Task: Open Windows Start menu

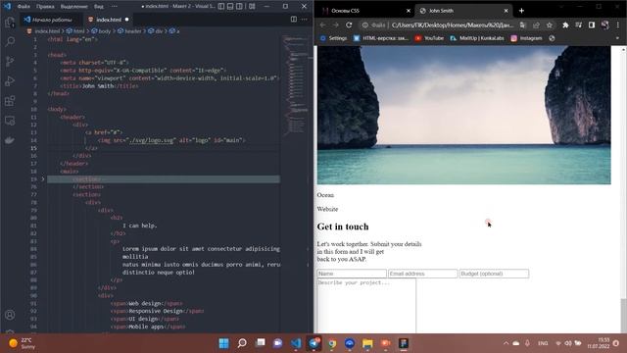Action: pos(224,343)
